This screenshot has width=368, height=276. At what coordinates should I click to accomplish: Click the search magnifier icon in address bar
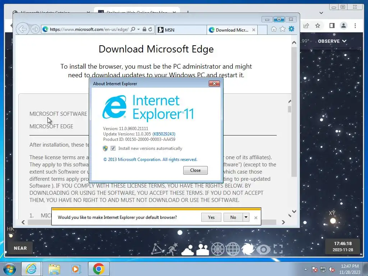133,29
